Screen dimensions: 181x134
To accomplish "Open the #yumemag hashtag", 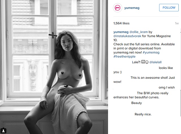I will (151, 52).
